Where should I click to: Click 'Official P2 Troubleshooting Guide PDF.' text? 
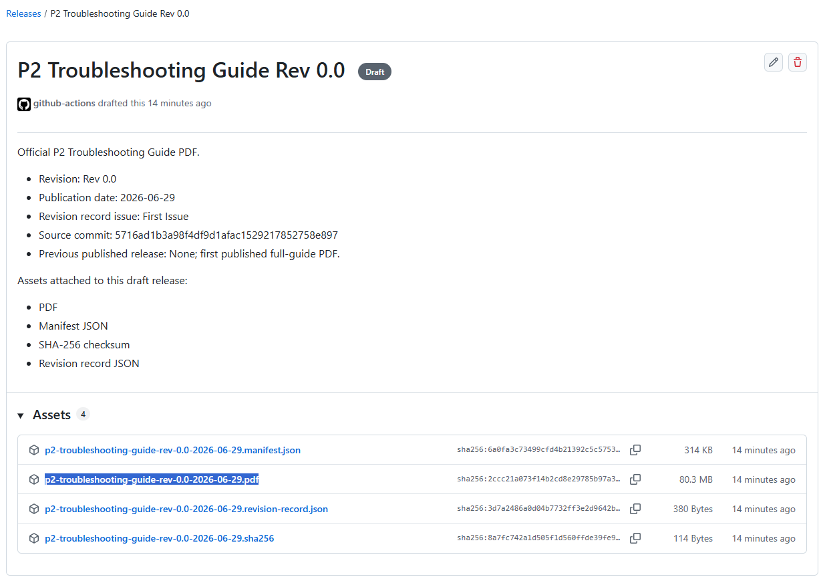pyautogui.click(x=108, y=152)
